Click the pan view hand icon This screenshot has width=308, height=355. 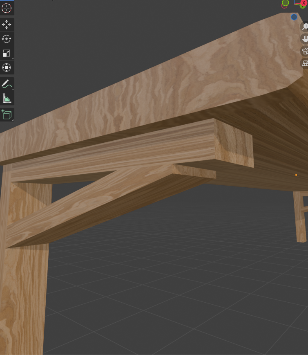coord(305,39)
